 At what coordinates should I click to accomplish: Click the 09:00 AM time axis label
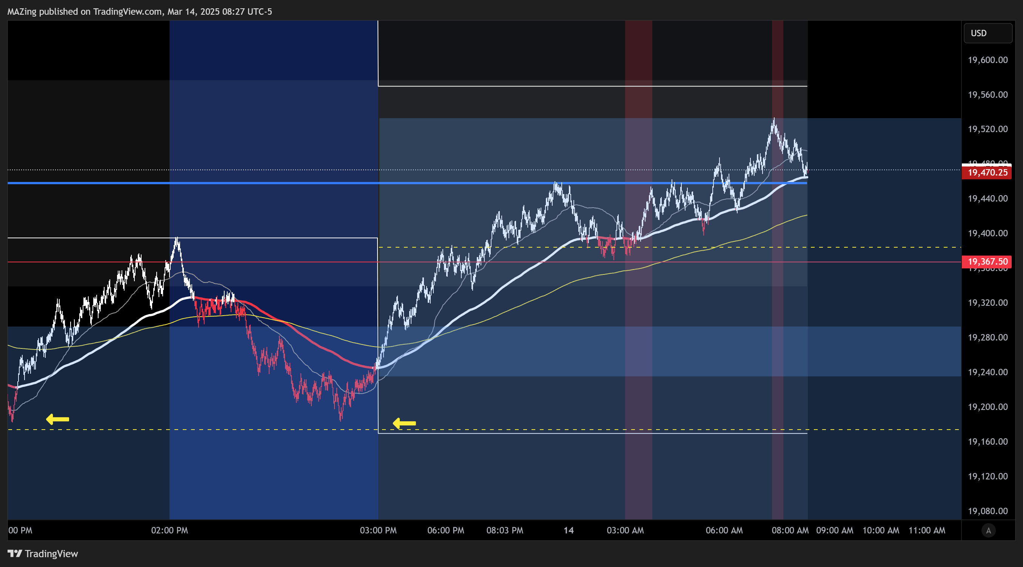coord(835,530)
